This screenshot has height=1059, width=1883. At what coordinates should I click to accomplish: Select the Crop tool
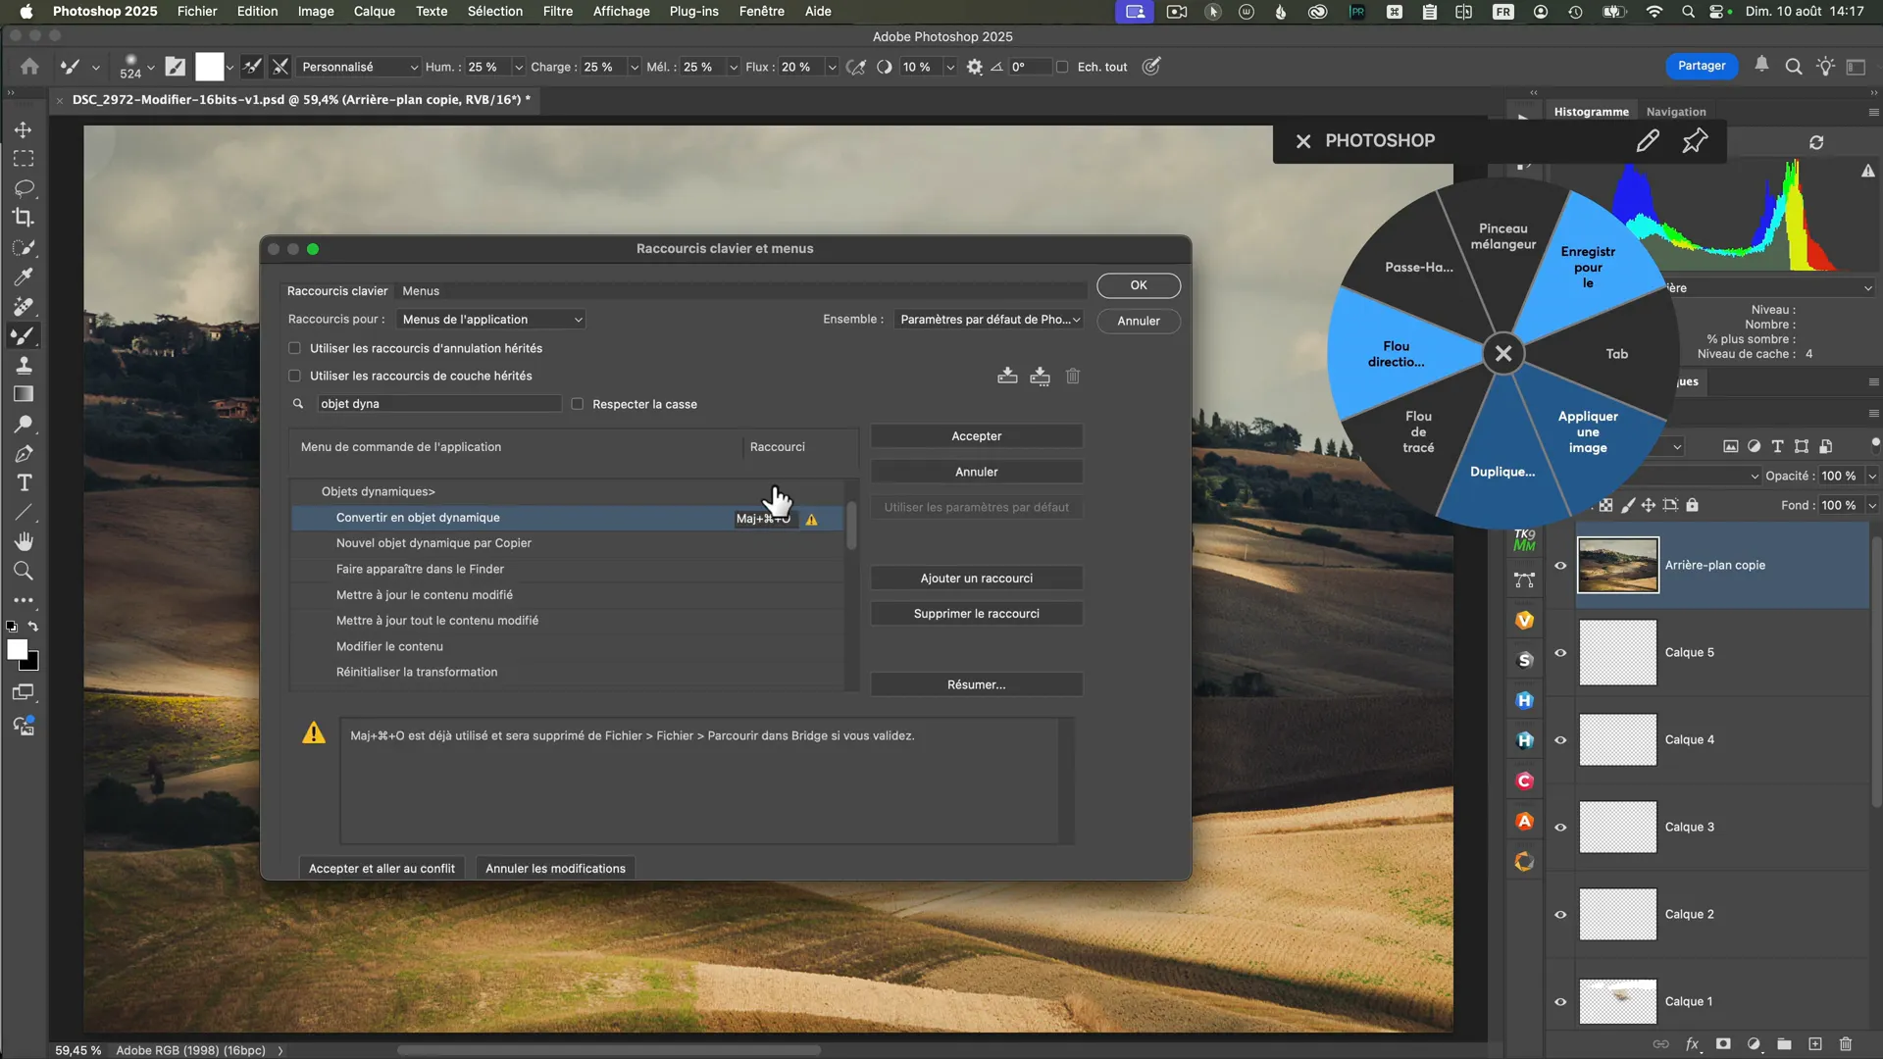[24, 218]
